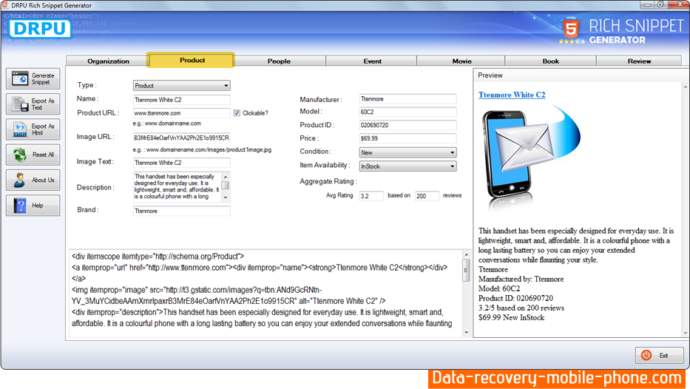690x389 pixels.
Task: Click the Preview panel heading
Action: pyautogui.click(x=490, y=75)
